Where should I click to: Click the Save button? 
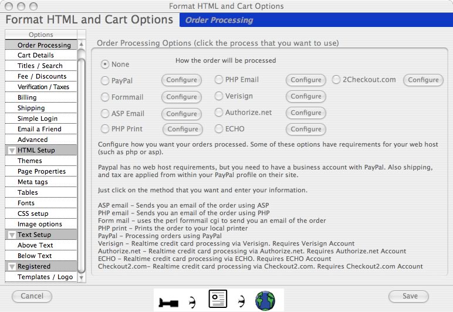click(408, 296)
